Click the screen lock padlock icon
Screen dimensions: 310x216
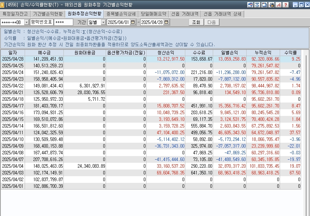pyautogui.click(x=272, y=5)
